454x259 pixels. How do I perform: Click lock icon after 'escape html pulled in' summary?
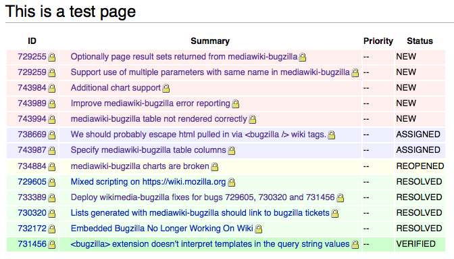(x=332, y=135)
